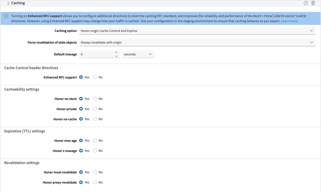Set Enhanced RFC support to Yes
321x192 pixels.
81,77
